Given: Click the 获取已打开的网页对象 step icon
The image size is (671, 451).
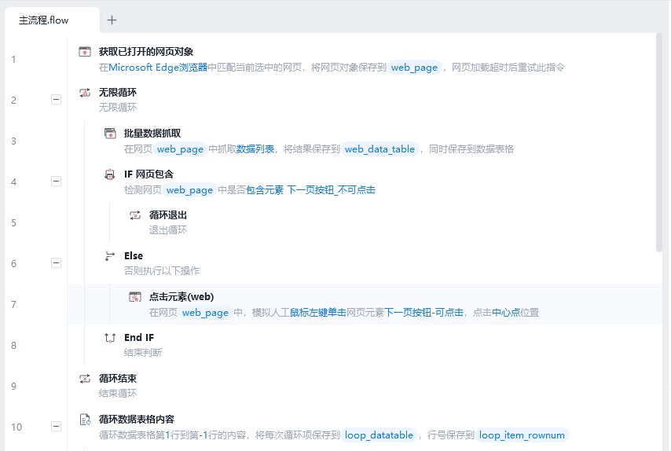Looking at the screenshot, I should tap(85, 52).
